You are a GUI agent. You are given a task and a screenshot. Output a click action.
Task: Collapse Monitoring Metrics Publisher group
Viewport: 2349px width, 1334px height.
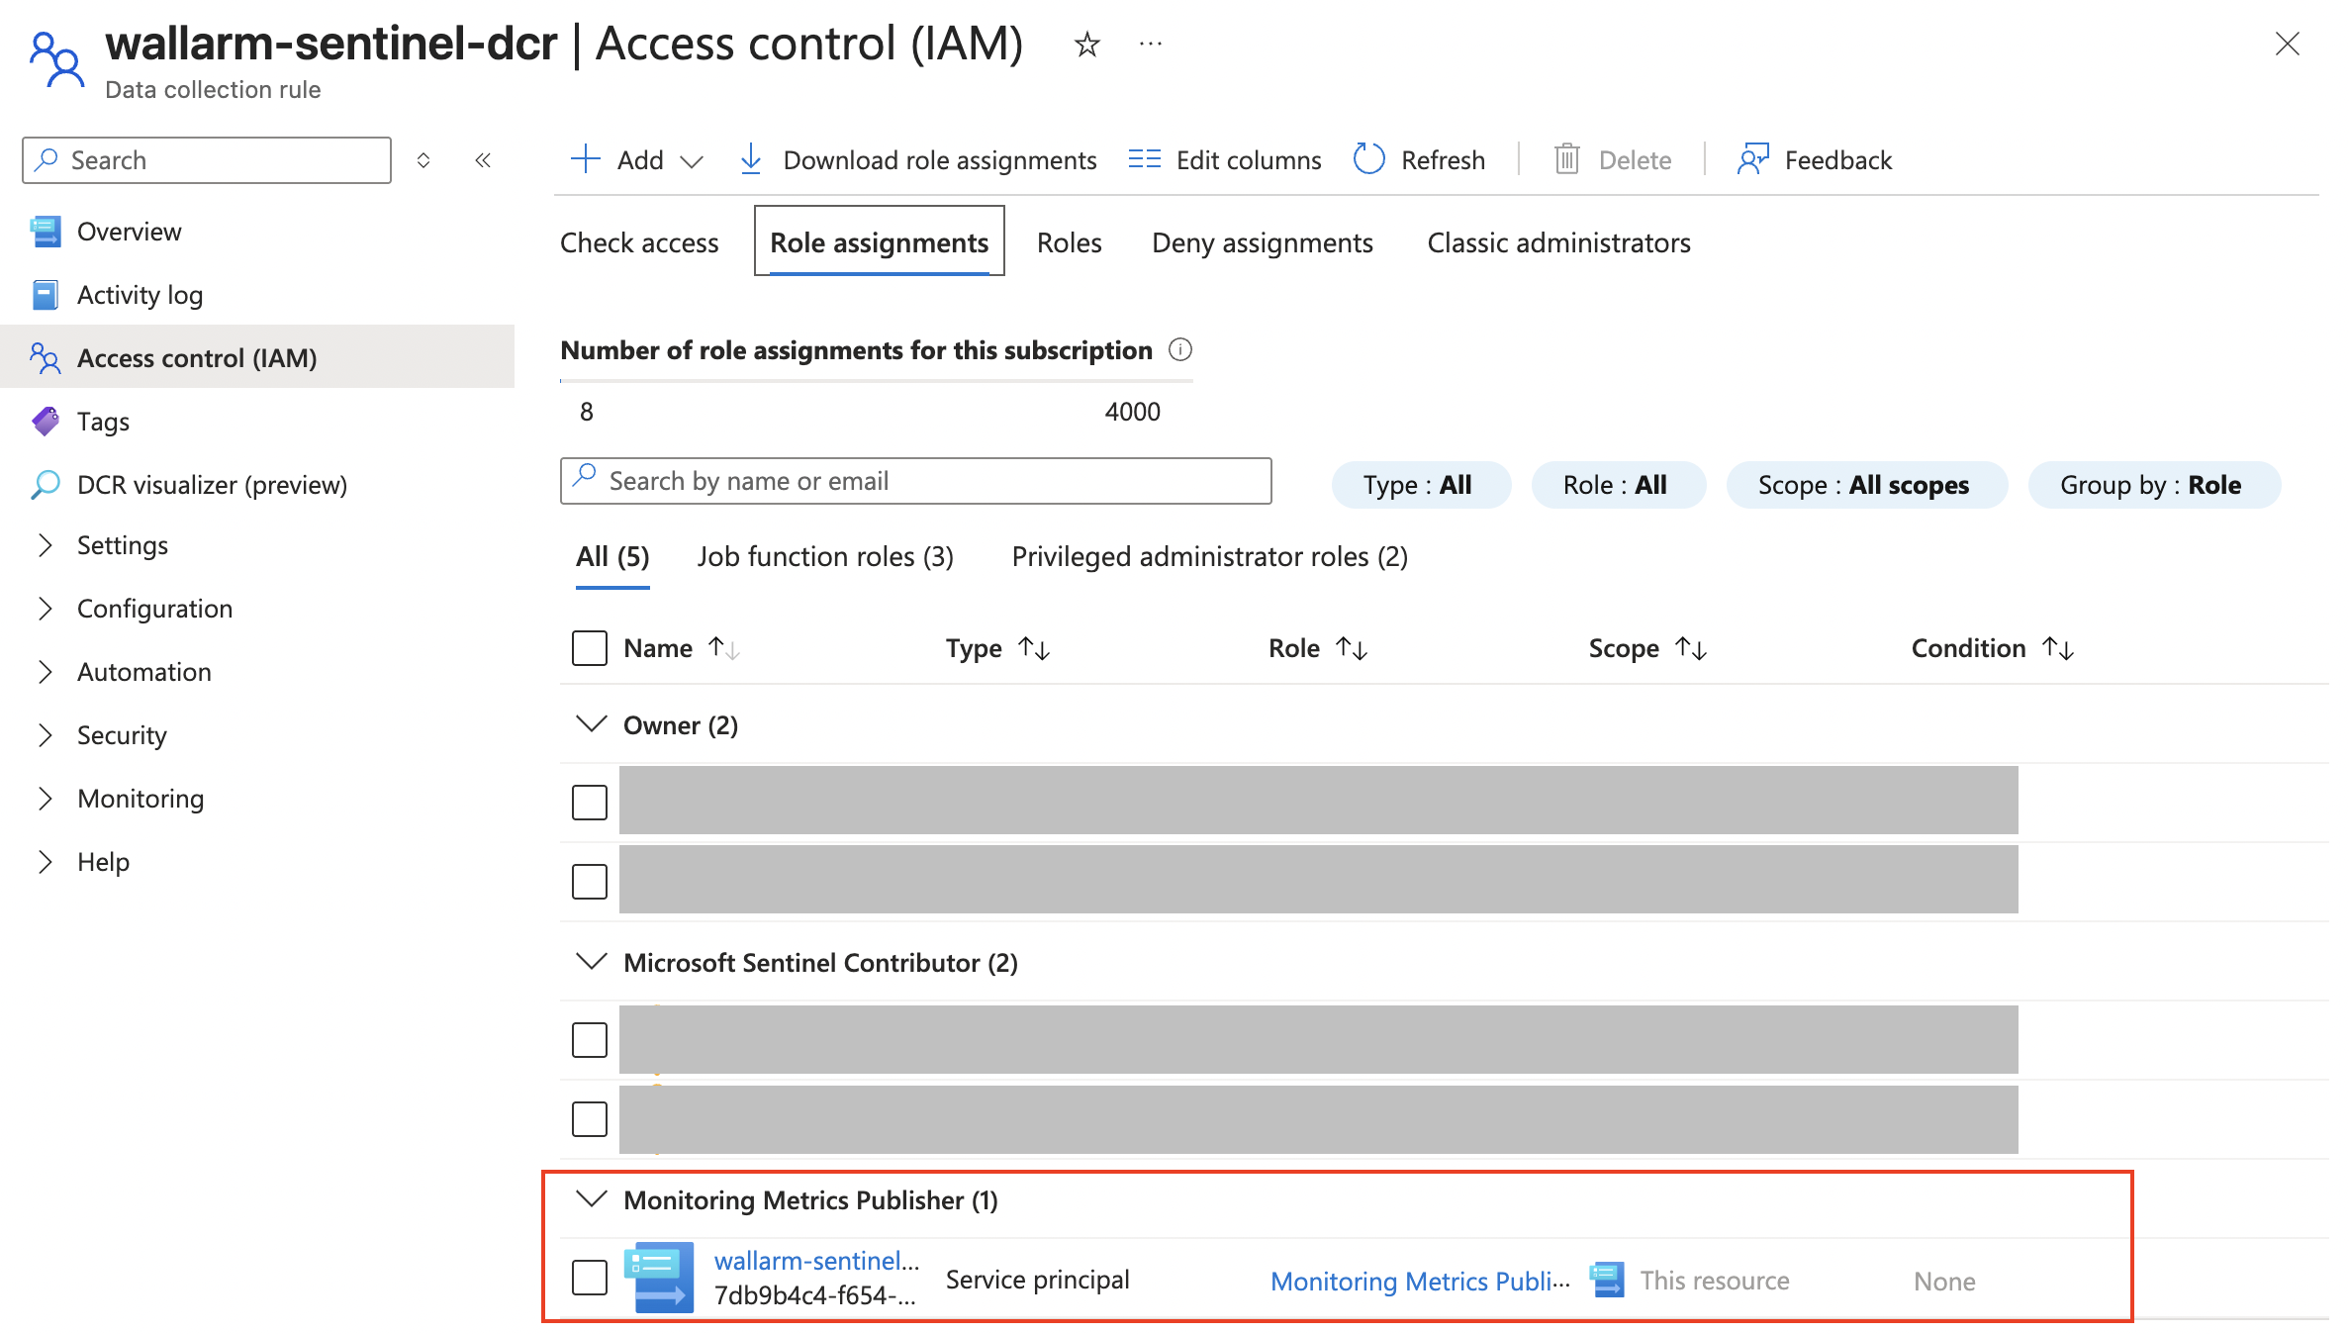pos(590,1199)
